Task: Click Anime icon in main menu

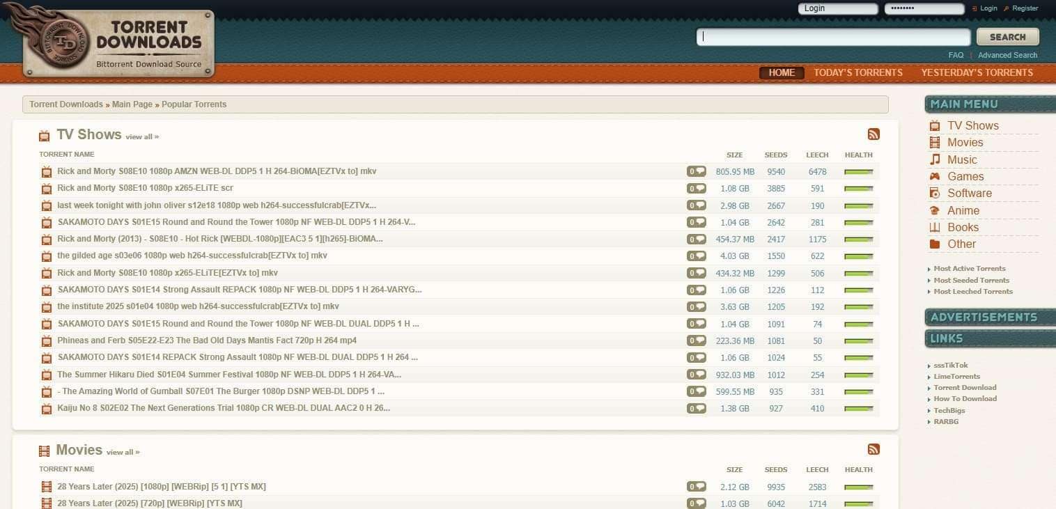Action: coord(935,210)
